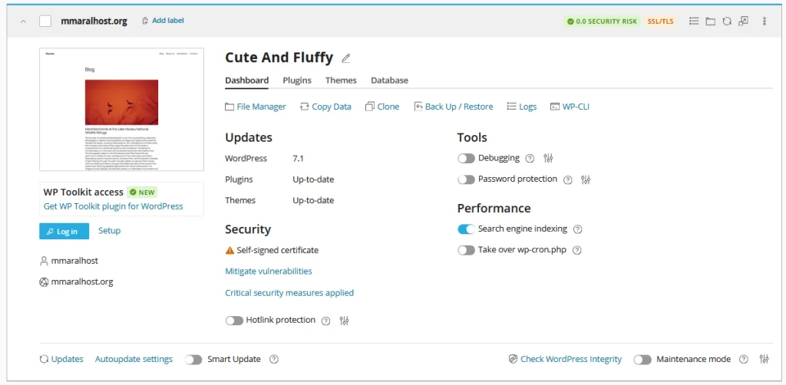Click the SSL/TLS status badge

(661, 21)
